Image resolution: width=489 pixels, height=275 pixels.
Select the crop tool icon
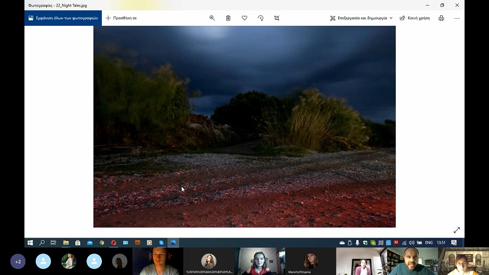pos(276,18)
